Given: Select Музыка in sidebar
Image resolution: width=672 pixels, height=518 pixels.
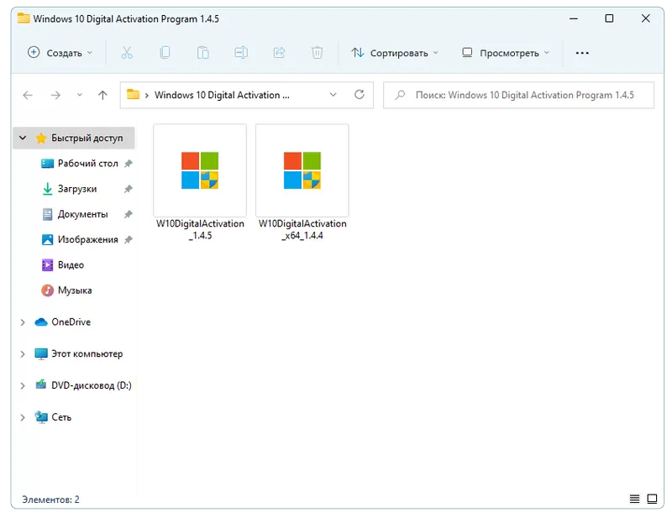Looking at the screenshot, I should pos(75,290).
